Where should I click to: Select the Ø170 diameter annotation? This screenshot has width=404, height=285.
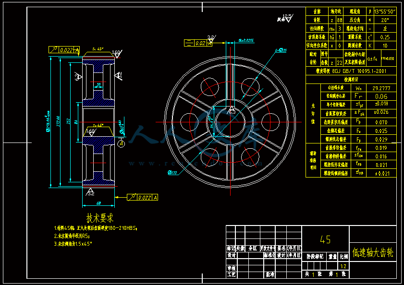pos(172,173)
